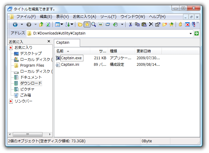Click sidebar scrollbar right arrow
The height and width of the screenshot is (153, 209).
click(x=50, y=134)
